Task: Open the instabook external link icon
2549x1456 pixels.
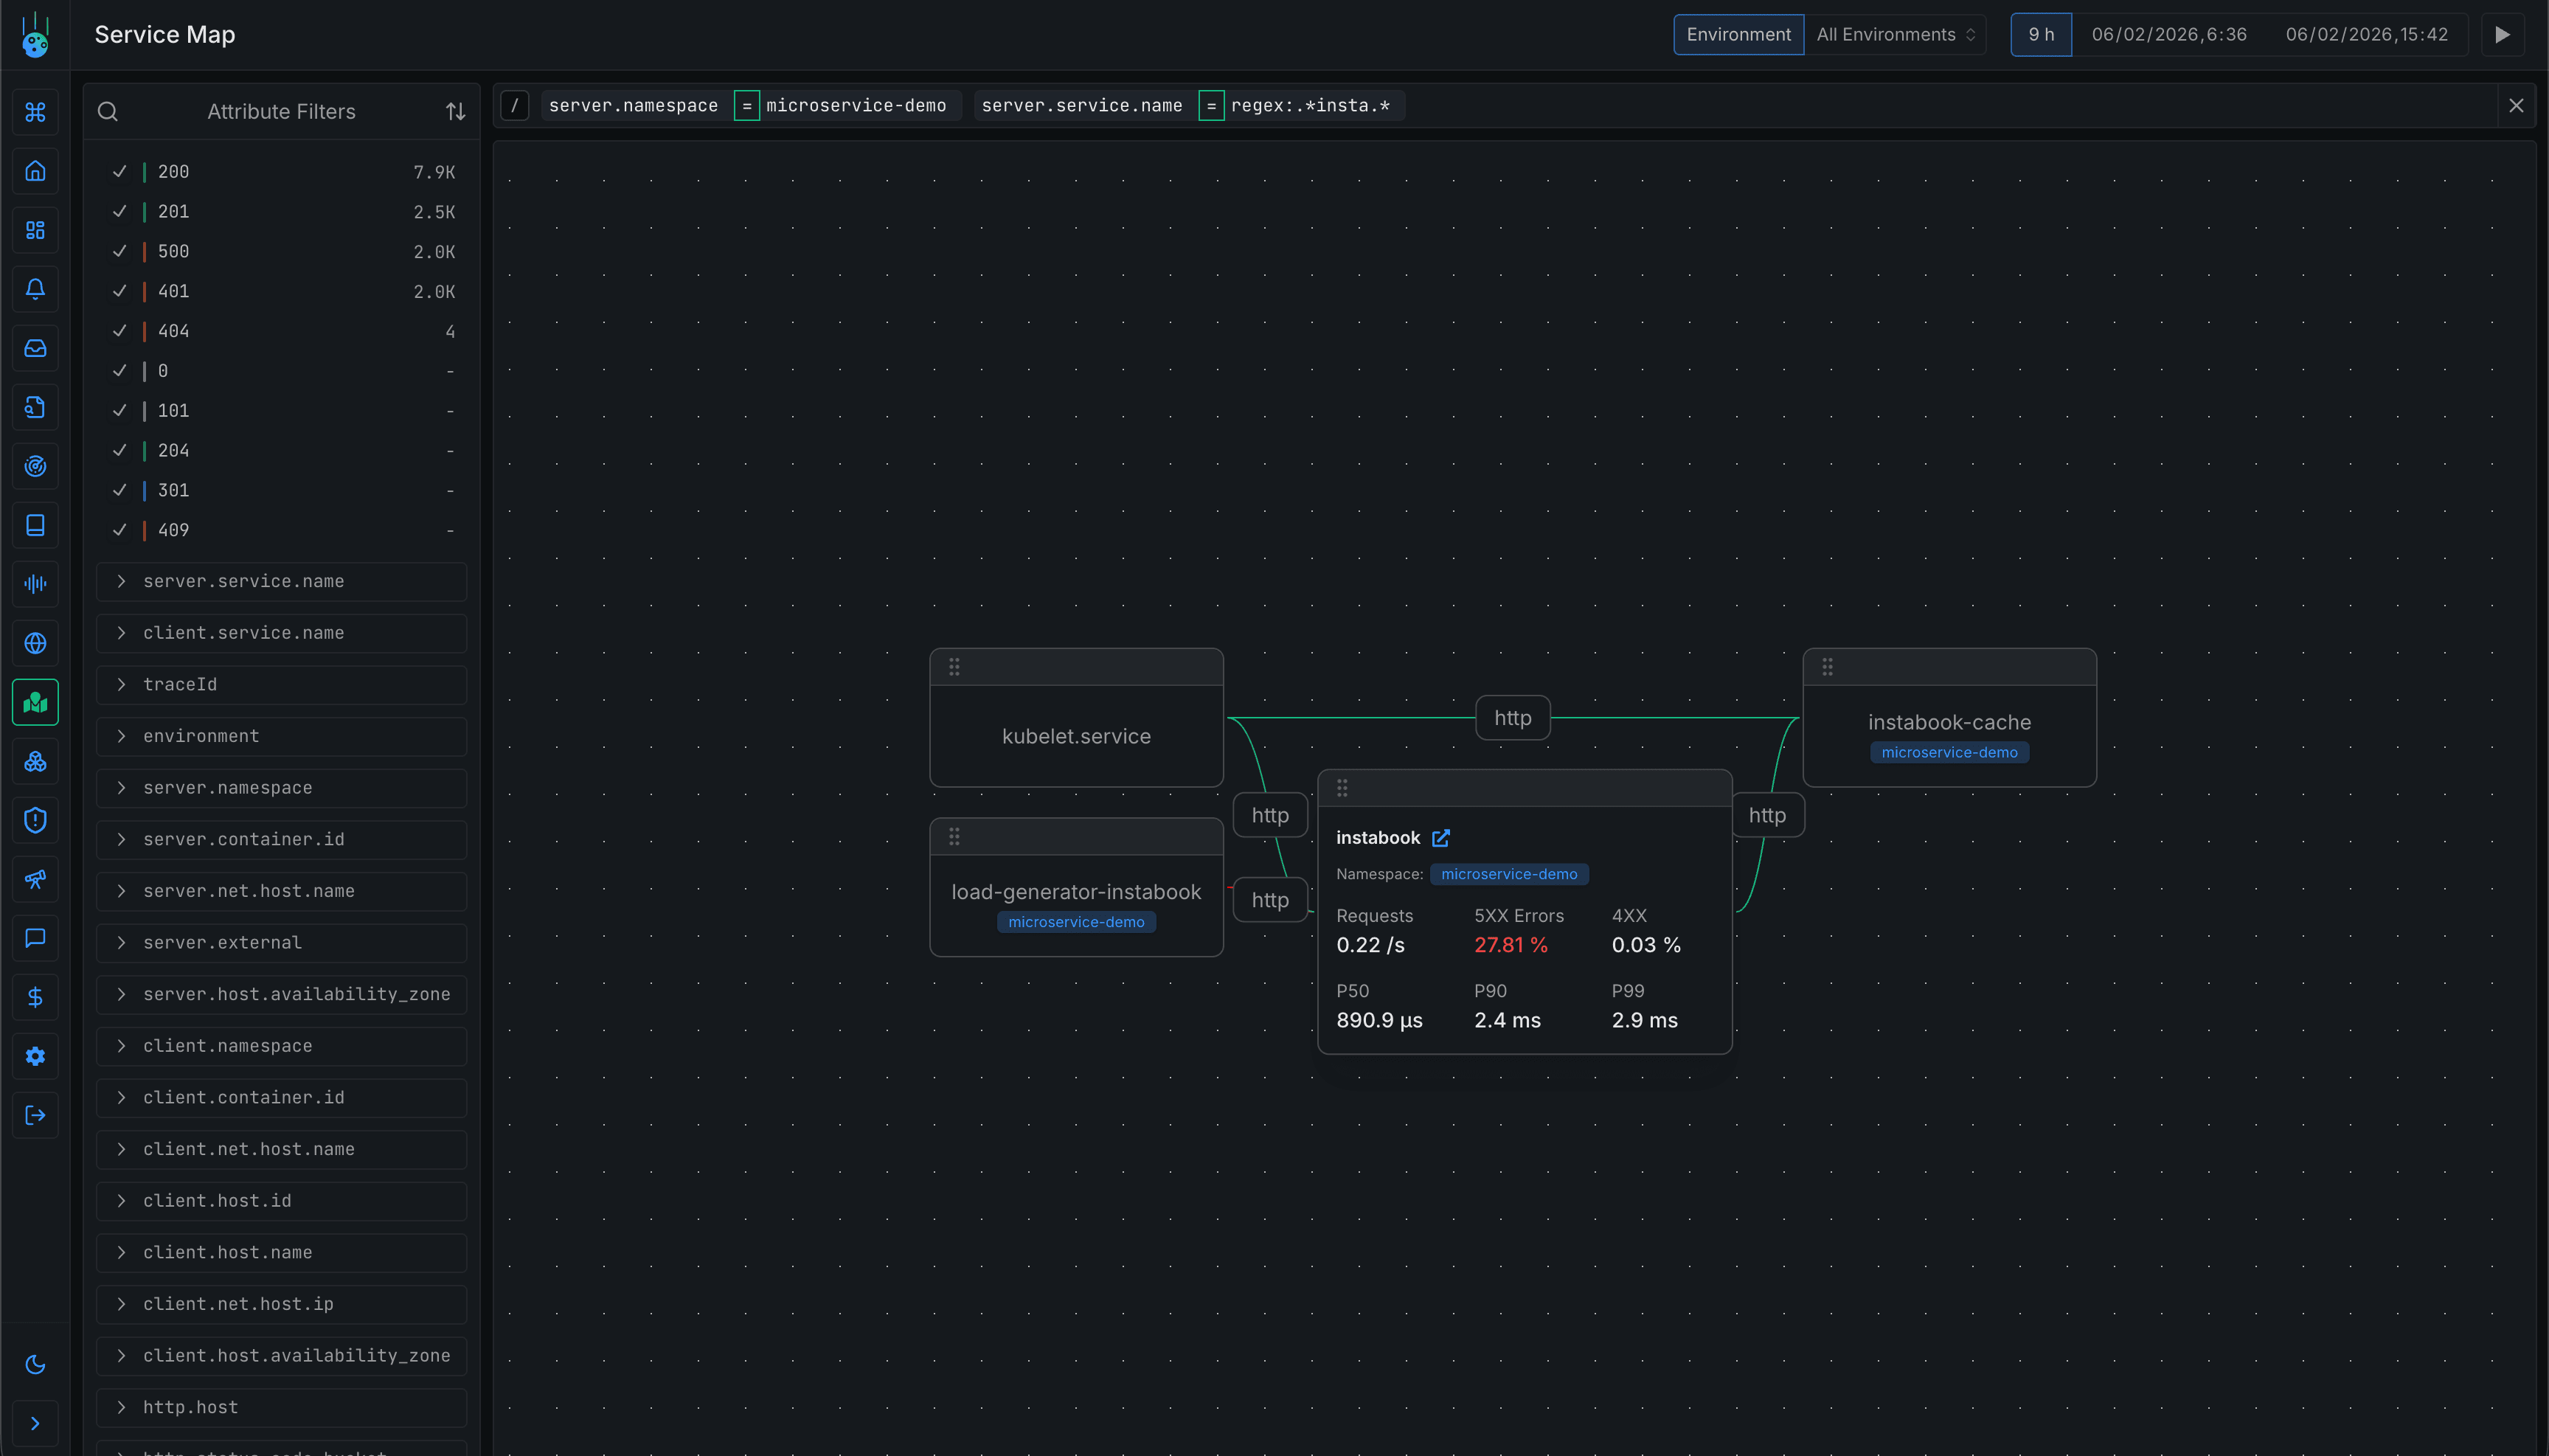Action: [x=1442, y=838]
